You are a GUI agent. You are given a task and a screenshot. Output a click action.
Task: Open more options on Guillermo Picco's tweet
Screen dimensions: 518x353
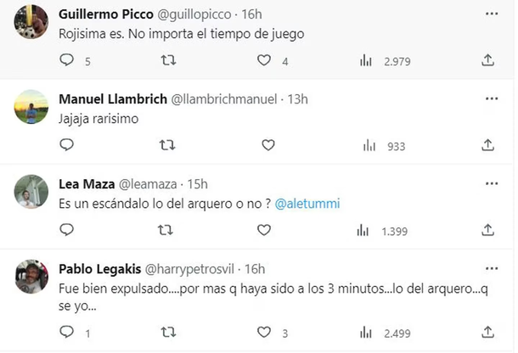pyautogui.click(x=491, y=14)
